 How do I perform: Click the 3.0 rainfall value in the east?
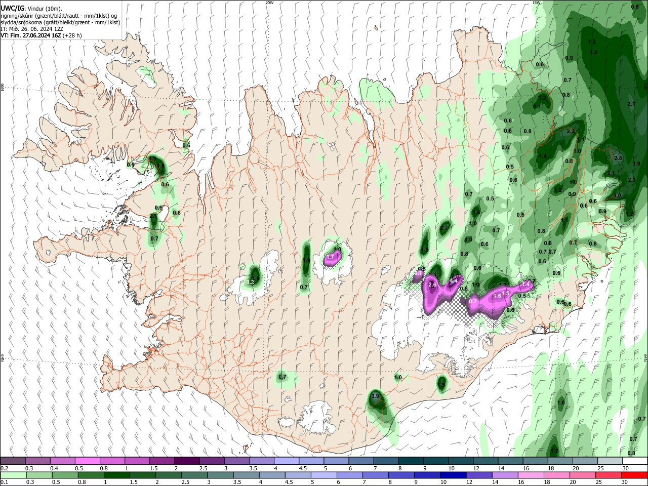tap(617, 195)
